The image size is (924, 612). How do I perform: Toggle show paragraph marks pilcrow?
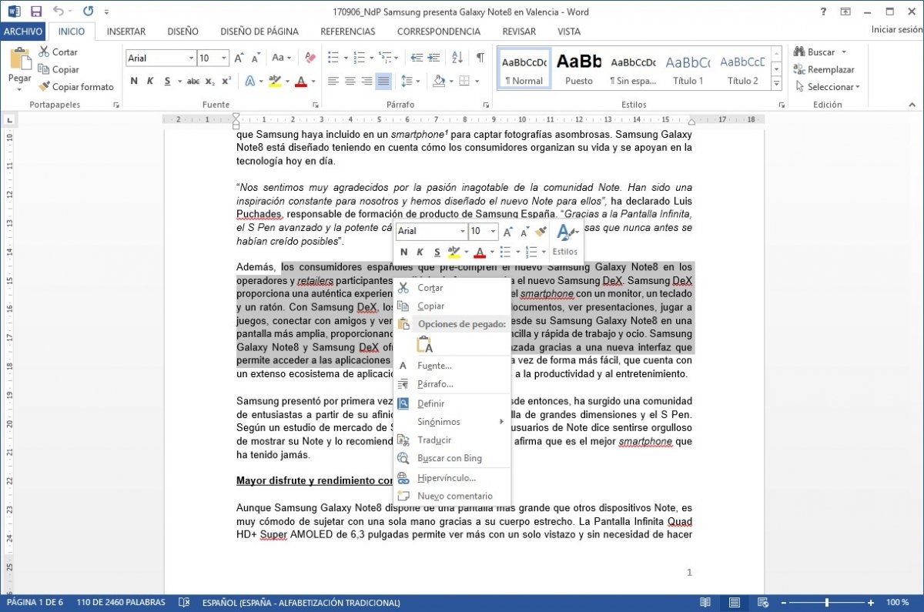tap(480, 58)
